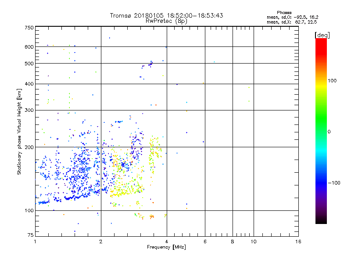Click the black bottom of the colorbar

pos(321,221)
